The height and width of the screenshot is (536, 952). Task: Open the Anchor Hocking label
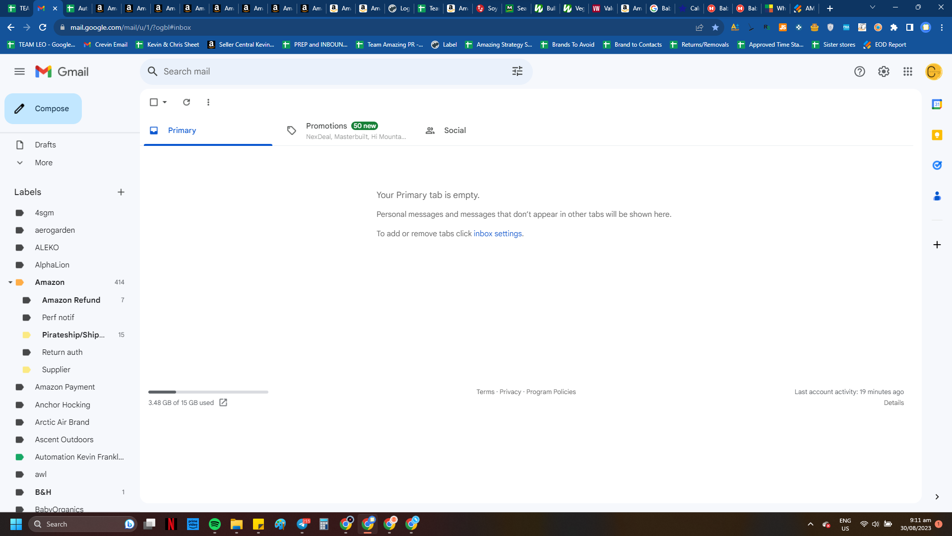(63, 405)
